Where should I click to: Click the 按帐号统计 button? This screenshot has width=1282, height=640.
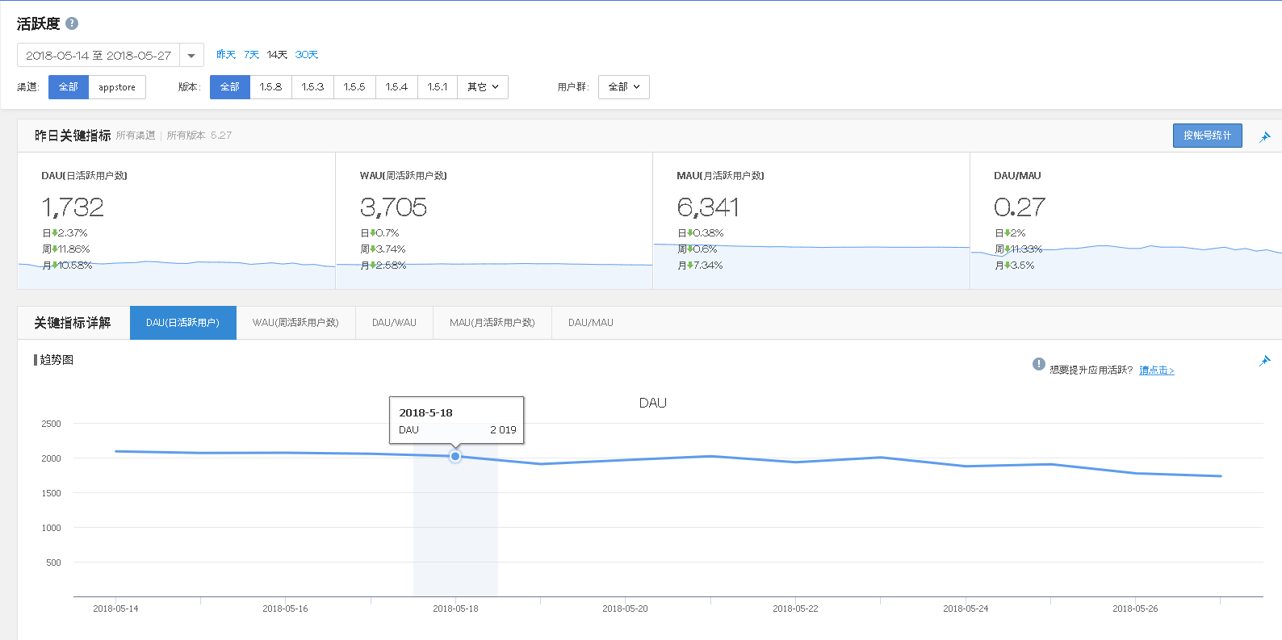[x=1208, y=136]
